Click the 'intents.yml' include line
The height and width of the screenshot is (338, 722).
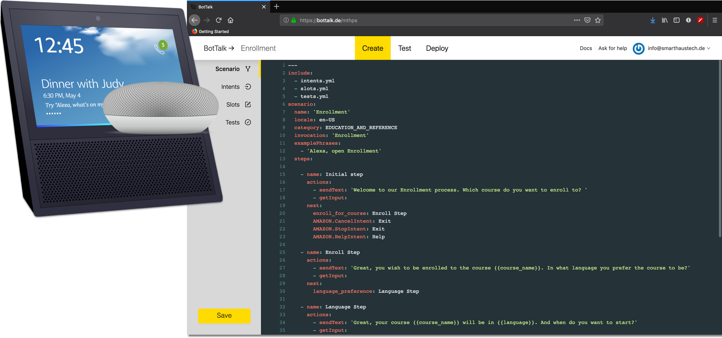click(x=314, y=81)
